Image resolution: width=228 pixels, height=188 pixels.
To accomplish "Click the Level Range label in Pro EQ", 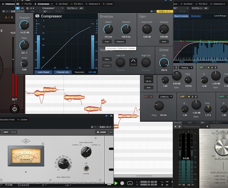I will (x=220, y=16).
